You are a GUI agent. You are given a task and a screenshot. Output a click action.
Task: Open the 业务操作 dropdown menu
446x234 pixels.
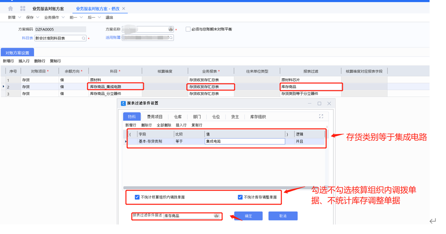(63, 18)
